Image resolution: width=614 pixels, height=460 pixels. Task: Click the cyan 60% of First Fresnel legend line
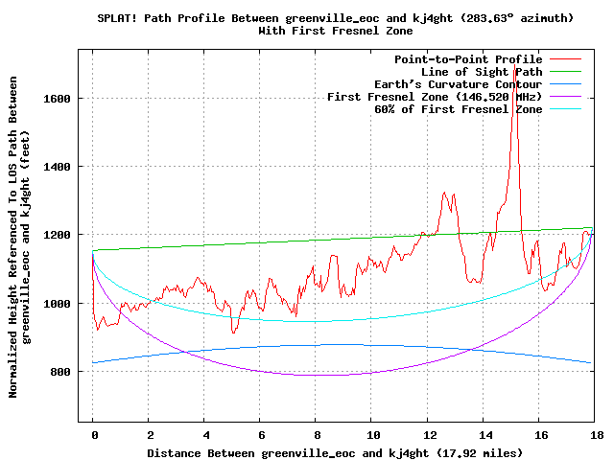click(565, 109)
